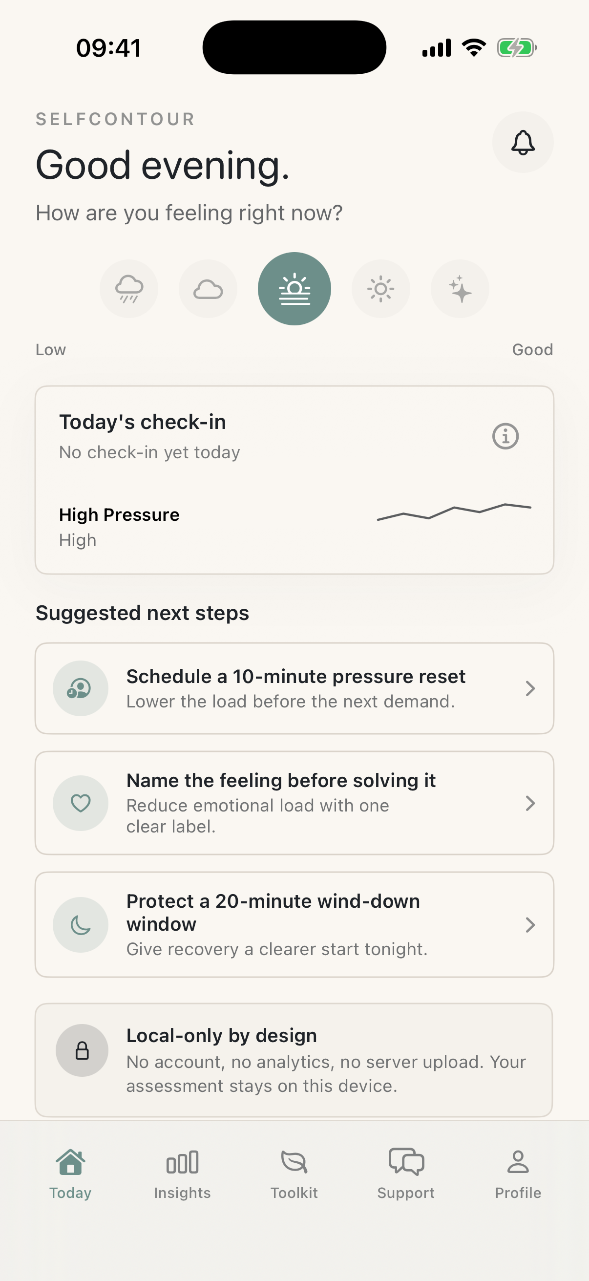Open notifications via the bell icon
Screen dimensions: 589x1281
click(x=523, y=143)
